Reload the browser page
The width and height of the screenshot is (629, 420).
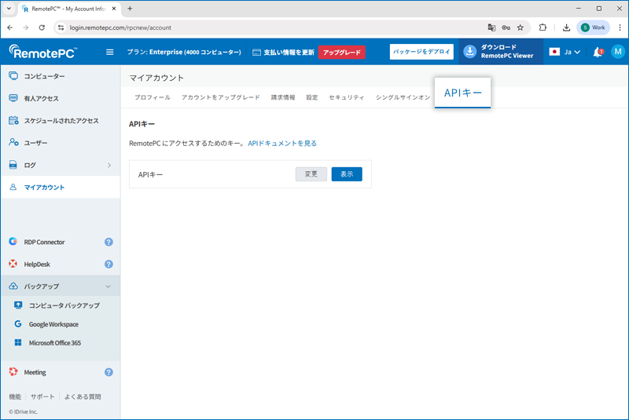coord(42,27)
